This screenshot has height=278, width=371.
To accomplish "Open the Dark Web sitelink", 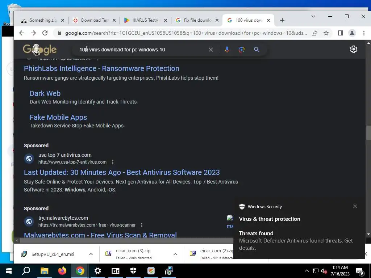I will tap(45, 93).
